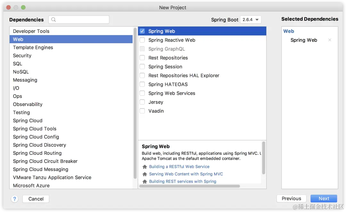This screenshot has height=212, width=346.
Task: Open the I/O category
Action: click(x=71, y=88)
